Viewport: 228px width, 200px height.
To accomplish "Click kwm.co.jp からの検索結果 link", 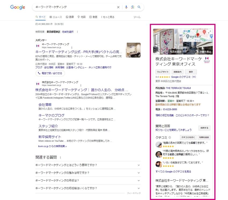I will [52, 146].
